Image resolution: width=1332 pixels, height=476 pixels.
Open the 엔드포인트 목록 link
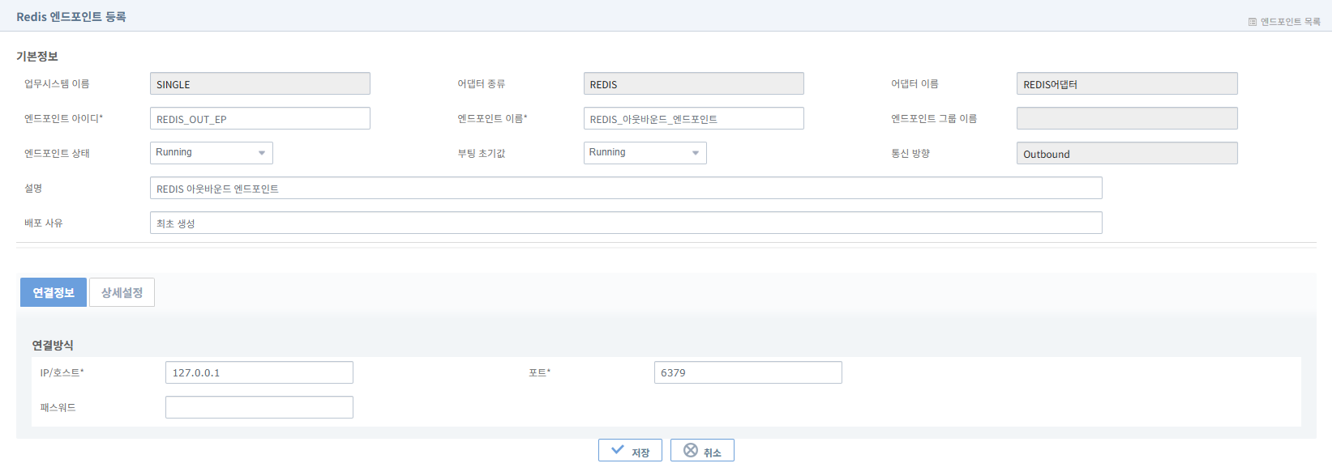point(1290,22)
